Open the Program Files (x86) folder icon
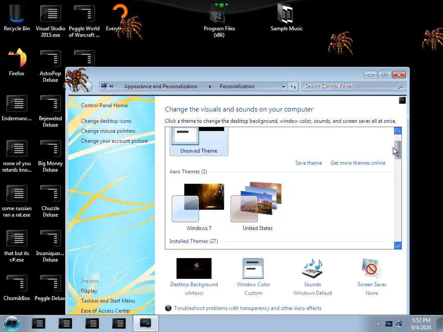 pyautogui.click(x=219, y=21)
